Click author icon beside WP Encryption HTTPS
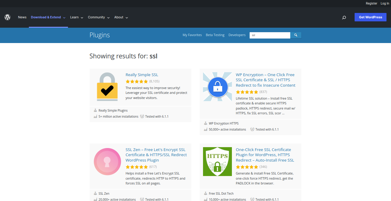391x201 pixels. [x=206, y=123]
